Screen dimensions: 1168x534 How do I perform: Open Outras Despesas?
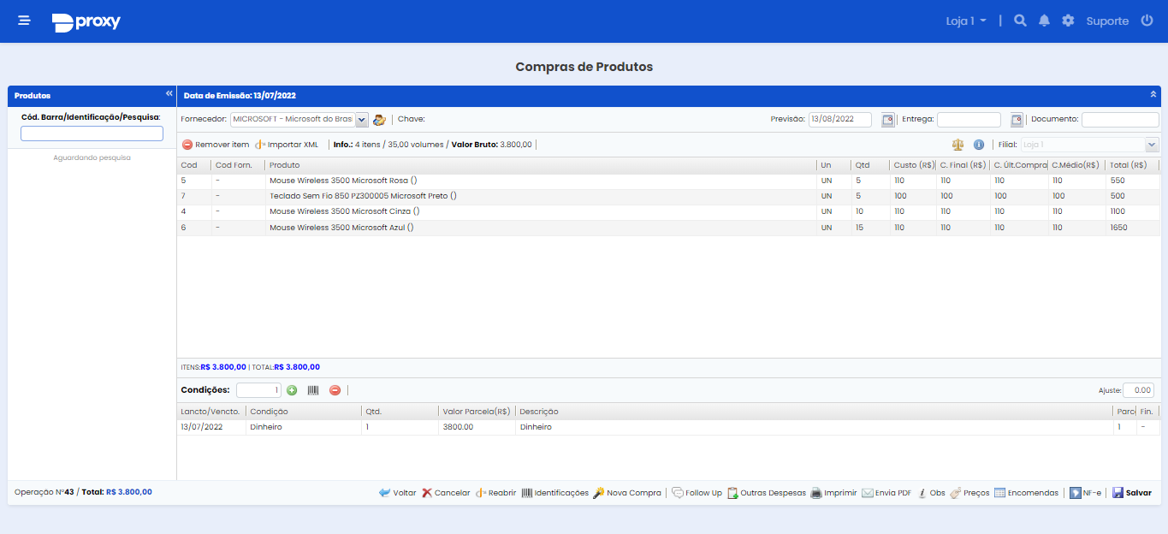coord(767,493)
